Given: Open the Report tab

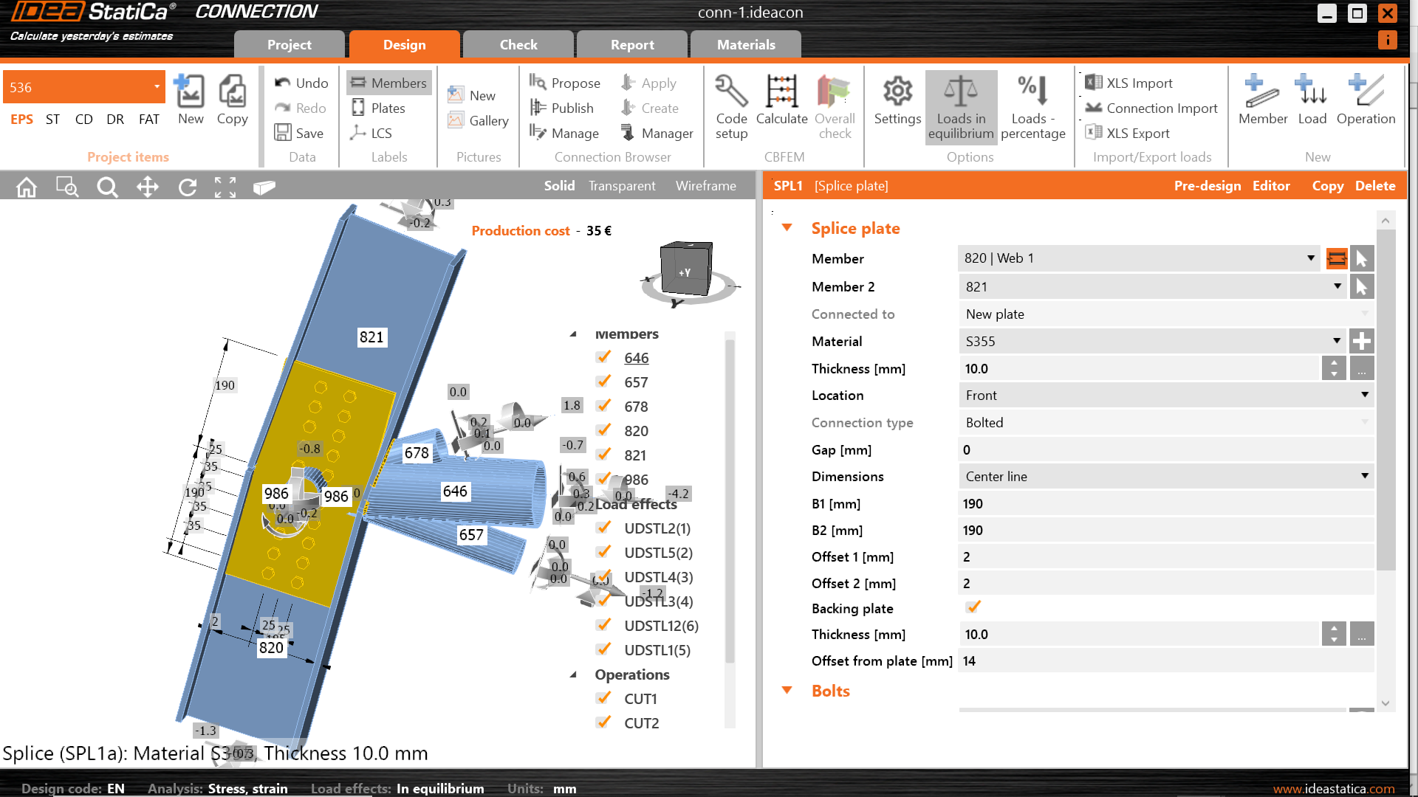Looking at the screenshot, I should 632,44.
